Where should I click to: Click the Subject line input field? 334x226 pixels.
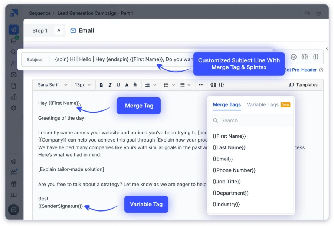click(124, 59)
